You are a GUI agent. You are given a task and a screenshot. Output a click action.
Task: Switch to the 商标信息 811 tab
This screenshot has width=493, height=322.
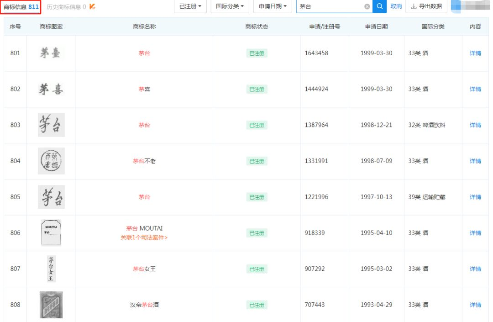(x=21, y=7)
